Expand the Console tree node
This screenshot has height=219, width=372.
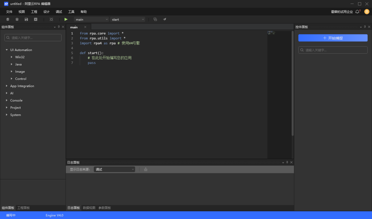tap(7, 101)
